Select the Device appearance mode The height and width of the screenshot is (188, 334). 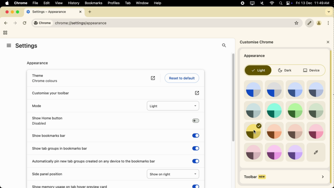tap(311, 70)
